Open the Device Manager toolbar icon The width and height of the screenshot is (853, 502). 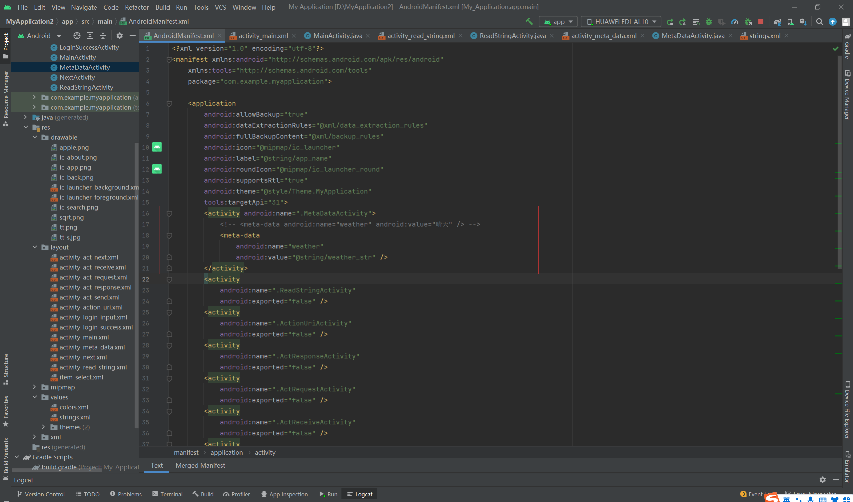pos(790,22)
